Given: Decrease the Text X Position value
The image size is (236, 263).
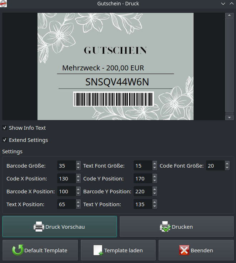Looking at the screenshot, I should pos(78,207).
